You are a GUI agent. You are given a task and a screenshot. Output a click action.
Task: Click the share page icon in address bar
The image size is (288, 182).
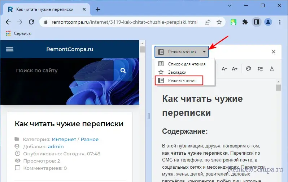tap(208, 22)
